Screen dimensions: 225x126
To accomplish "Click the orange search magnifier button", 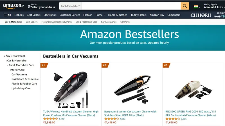I will point(185,6).
